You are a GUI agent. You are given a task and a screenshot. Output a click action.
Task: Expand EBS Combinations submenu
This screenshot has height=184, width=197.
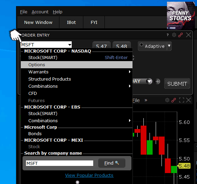click(130, 121)
